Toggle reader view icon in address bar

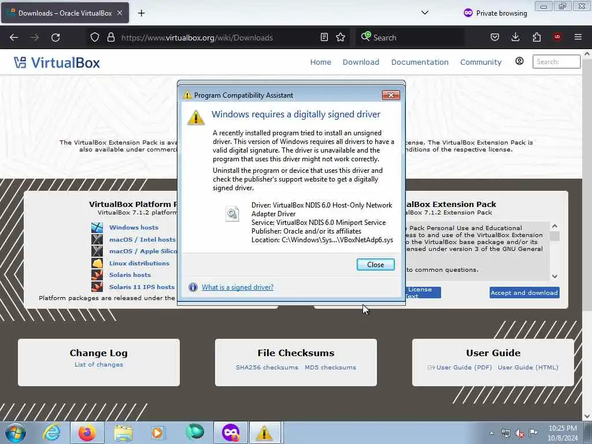pos(324,37)
